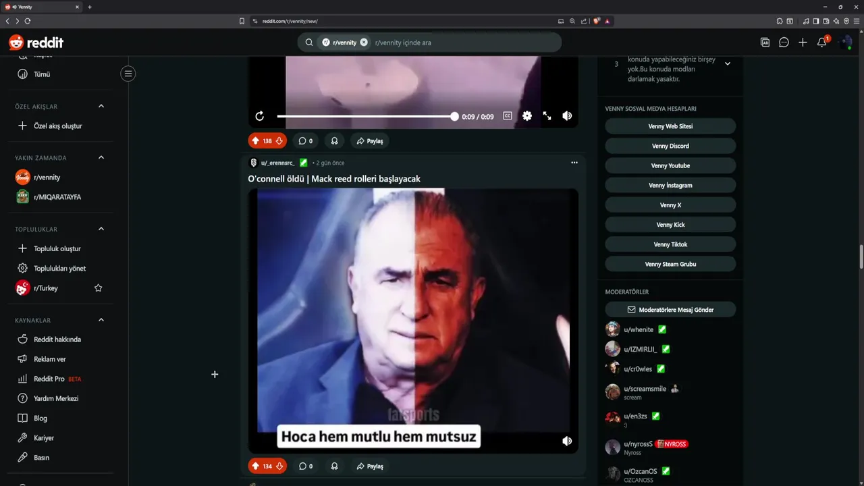
Task: Open comments on the 134-vote post
Action: tap(306, 466)
